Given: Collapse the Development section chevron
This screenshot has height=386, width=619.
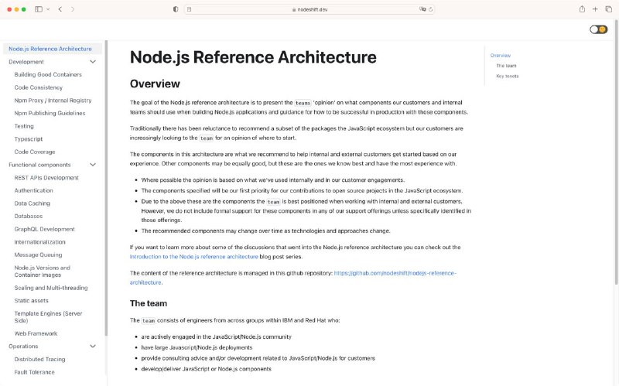Looking at the screenshot, I should (93, 62).
